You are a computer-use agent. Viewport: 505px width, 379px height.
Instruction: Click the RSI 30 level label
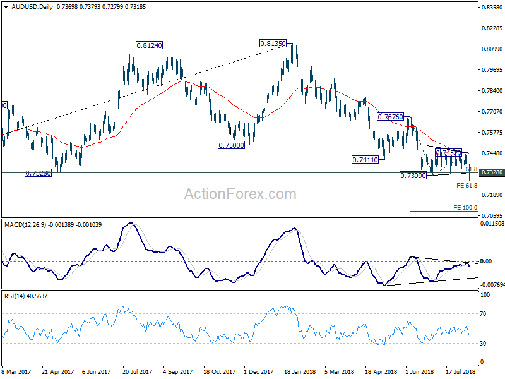(483, 343)
